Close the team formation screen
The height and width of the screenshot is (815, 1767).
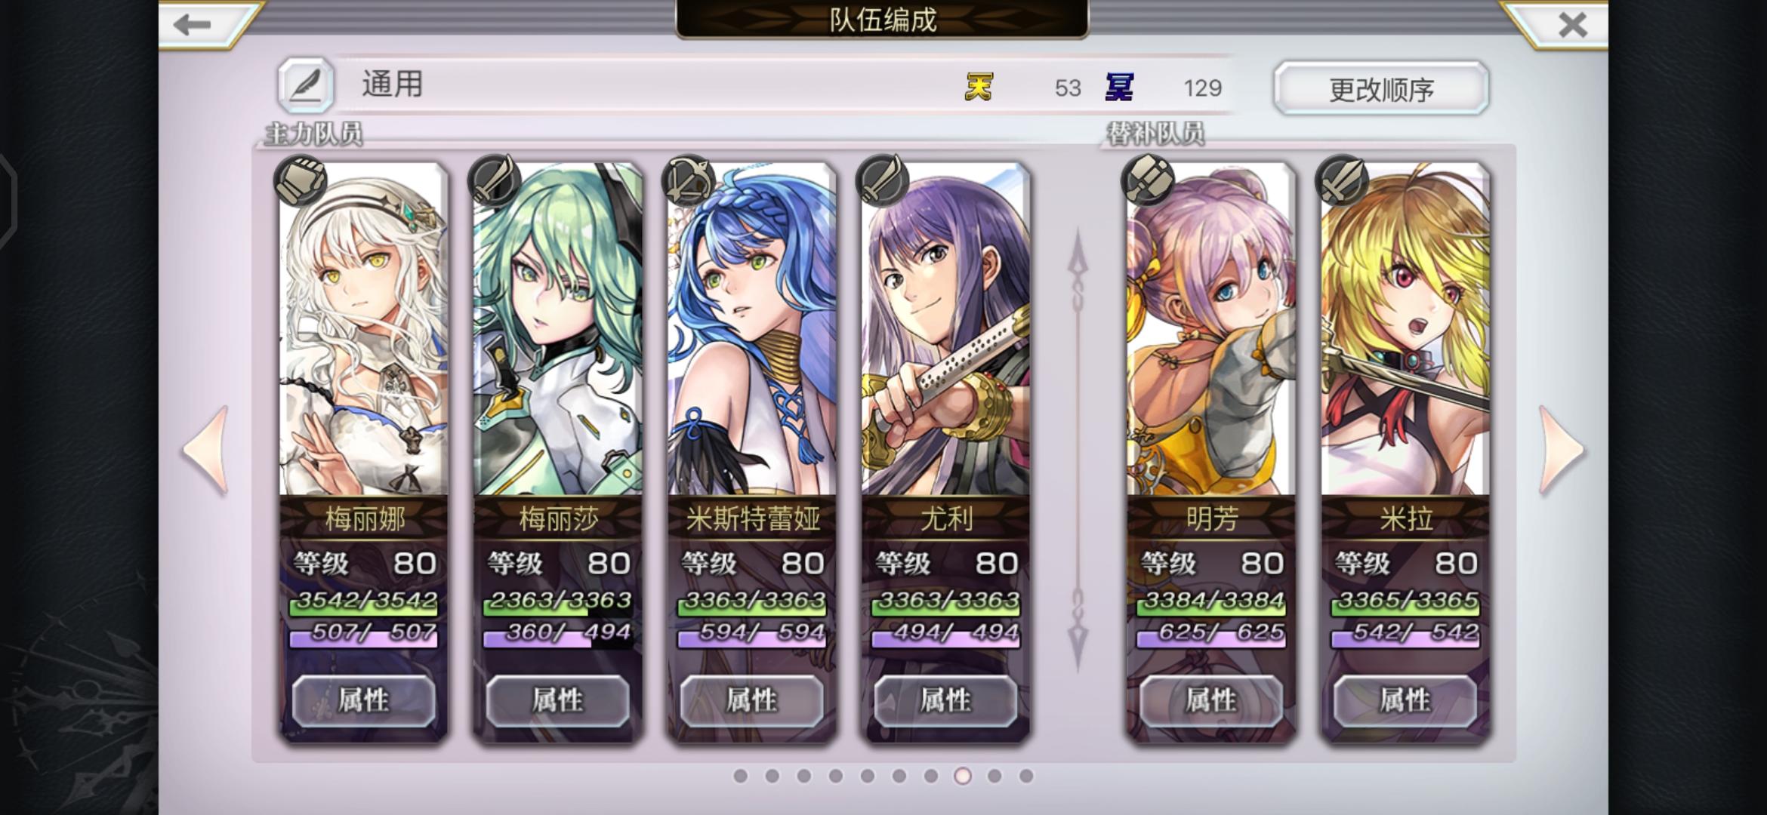1573,25
